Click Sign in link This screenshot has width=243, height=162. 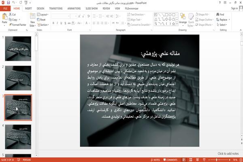[234, 9]
